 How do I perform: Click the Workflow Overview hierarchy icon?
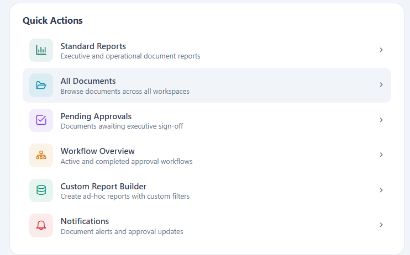click(x=41, y=155)
